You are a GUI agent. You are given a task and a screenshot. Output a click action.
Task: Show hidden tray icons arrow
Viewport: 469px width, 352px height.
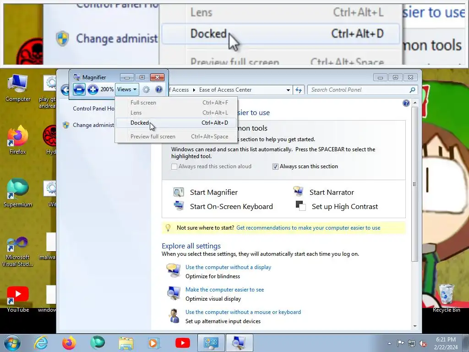389,343
